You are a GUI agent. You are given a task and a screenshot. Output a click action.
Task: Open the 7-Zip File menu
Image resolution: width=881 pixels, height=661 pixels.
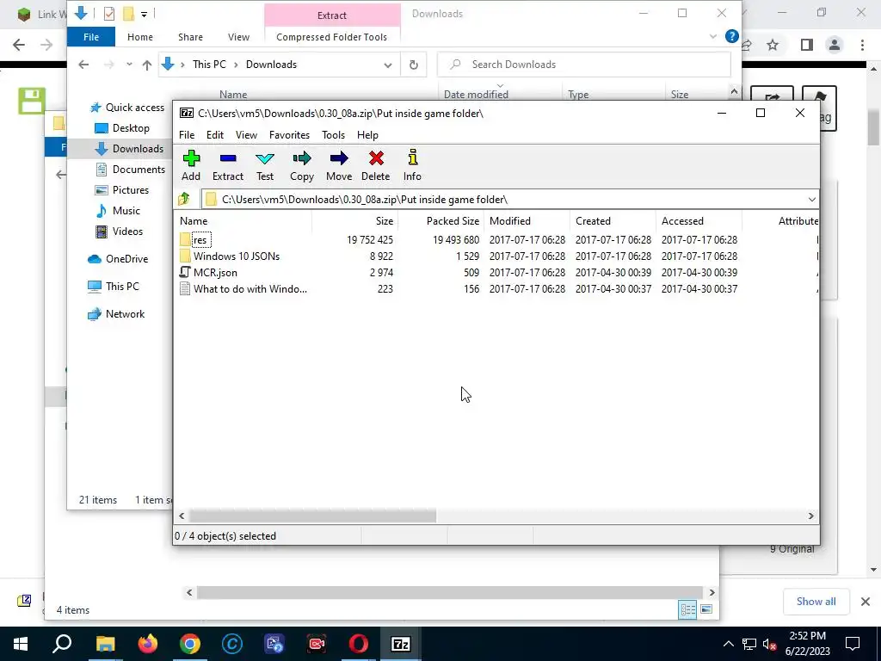[x=187, y=135]
